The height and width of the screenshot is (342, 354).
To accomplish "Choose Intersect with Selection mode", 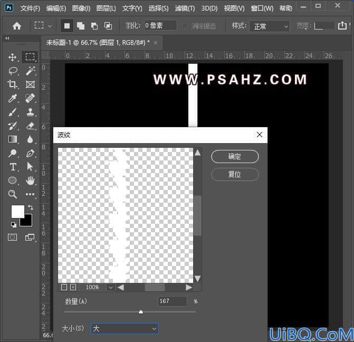I will (x=108, y=26).
